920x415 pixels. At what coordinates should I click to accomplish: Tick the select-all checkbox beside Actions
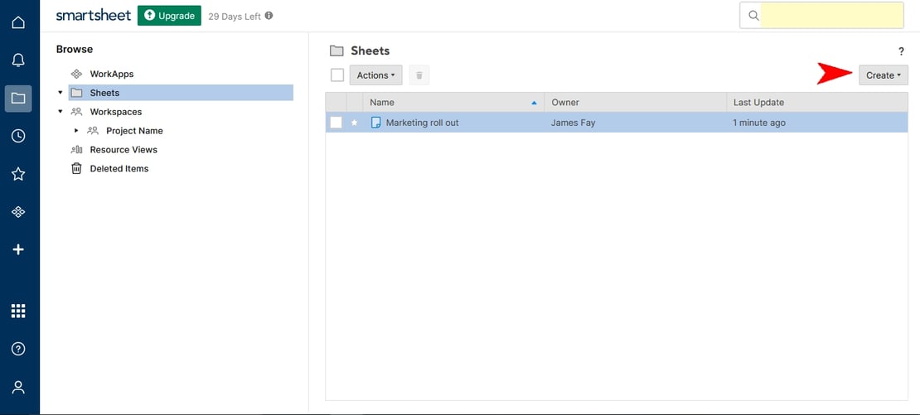(x=337, y=75)
